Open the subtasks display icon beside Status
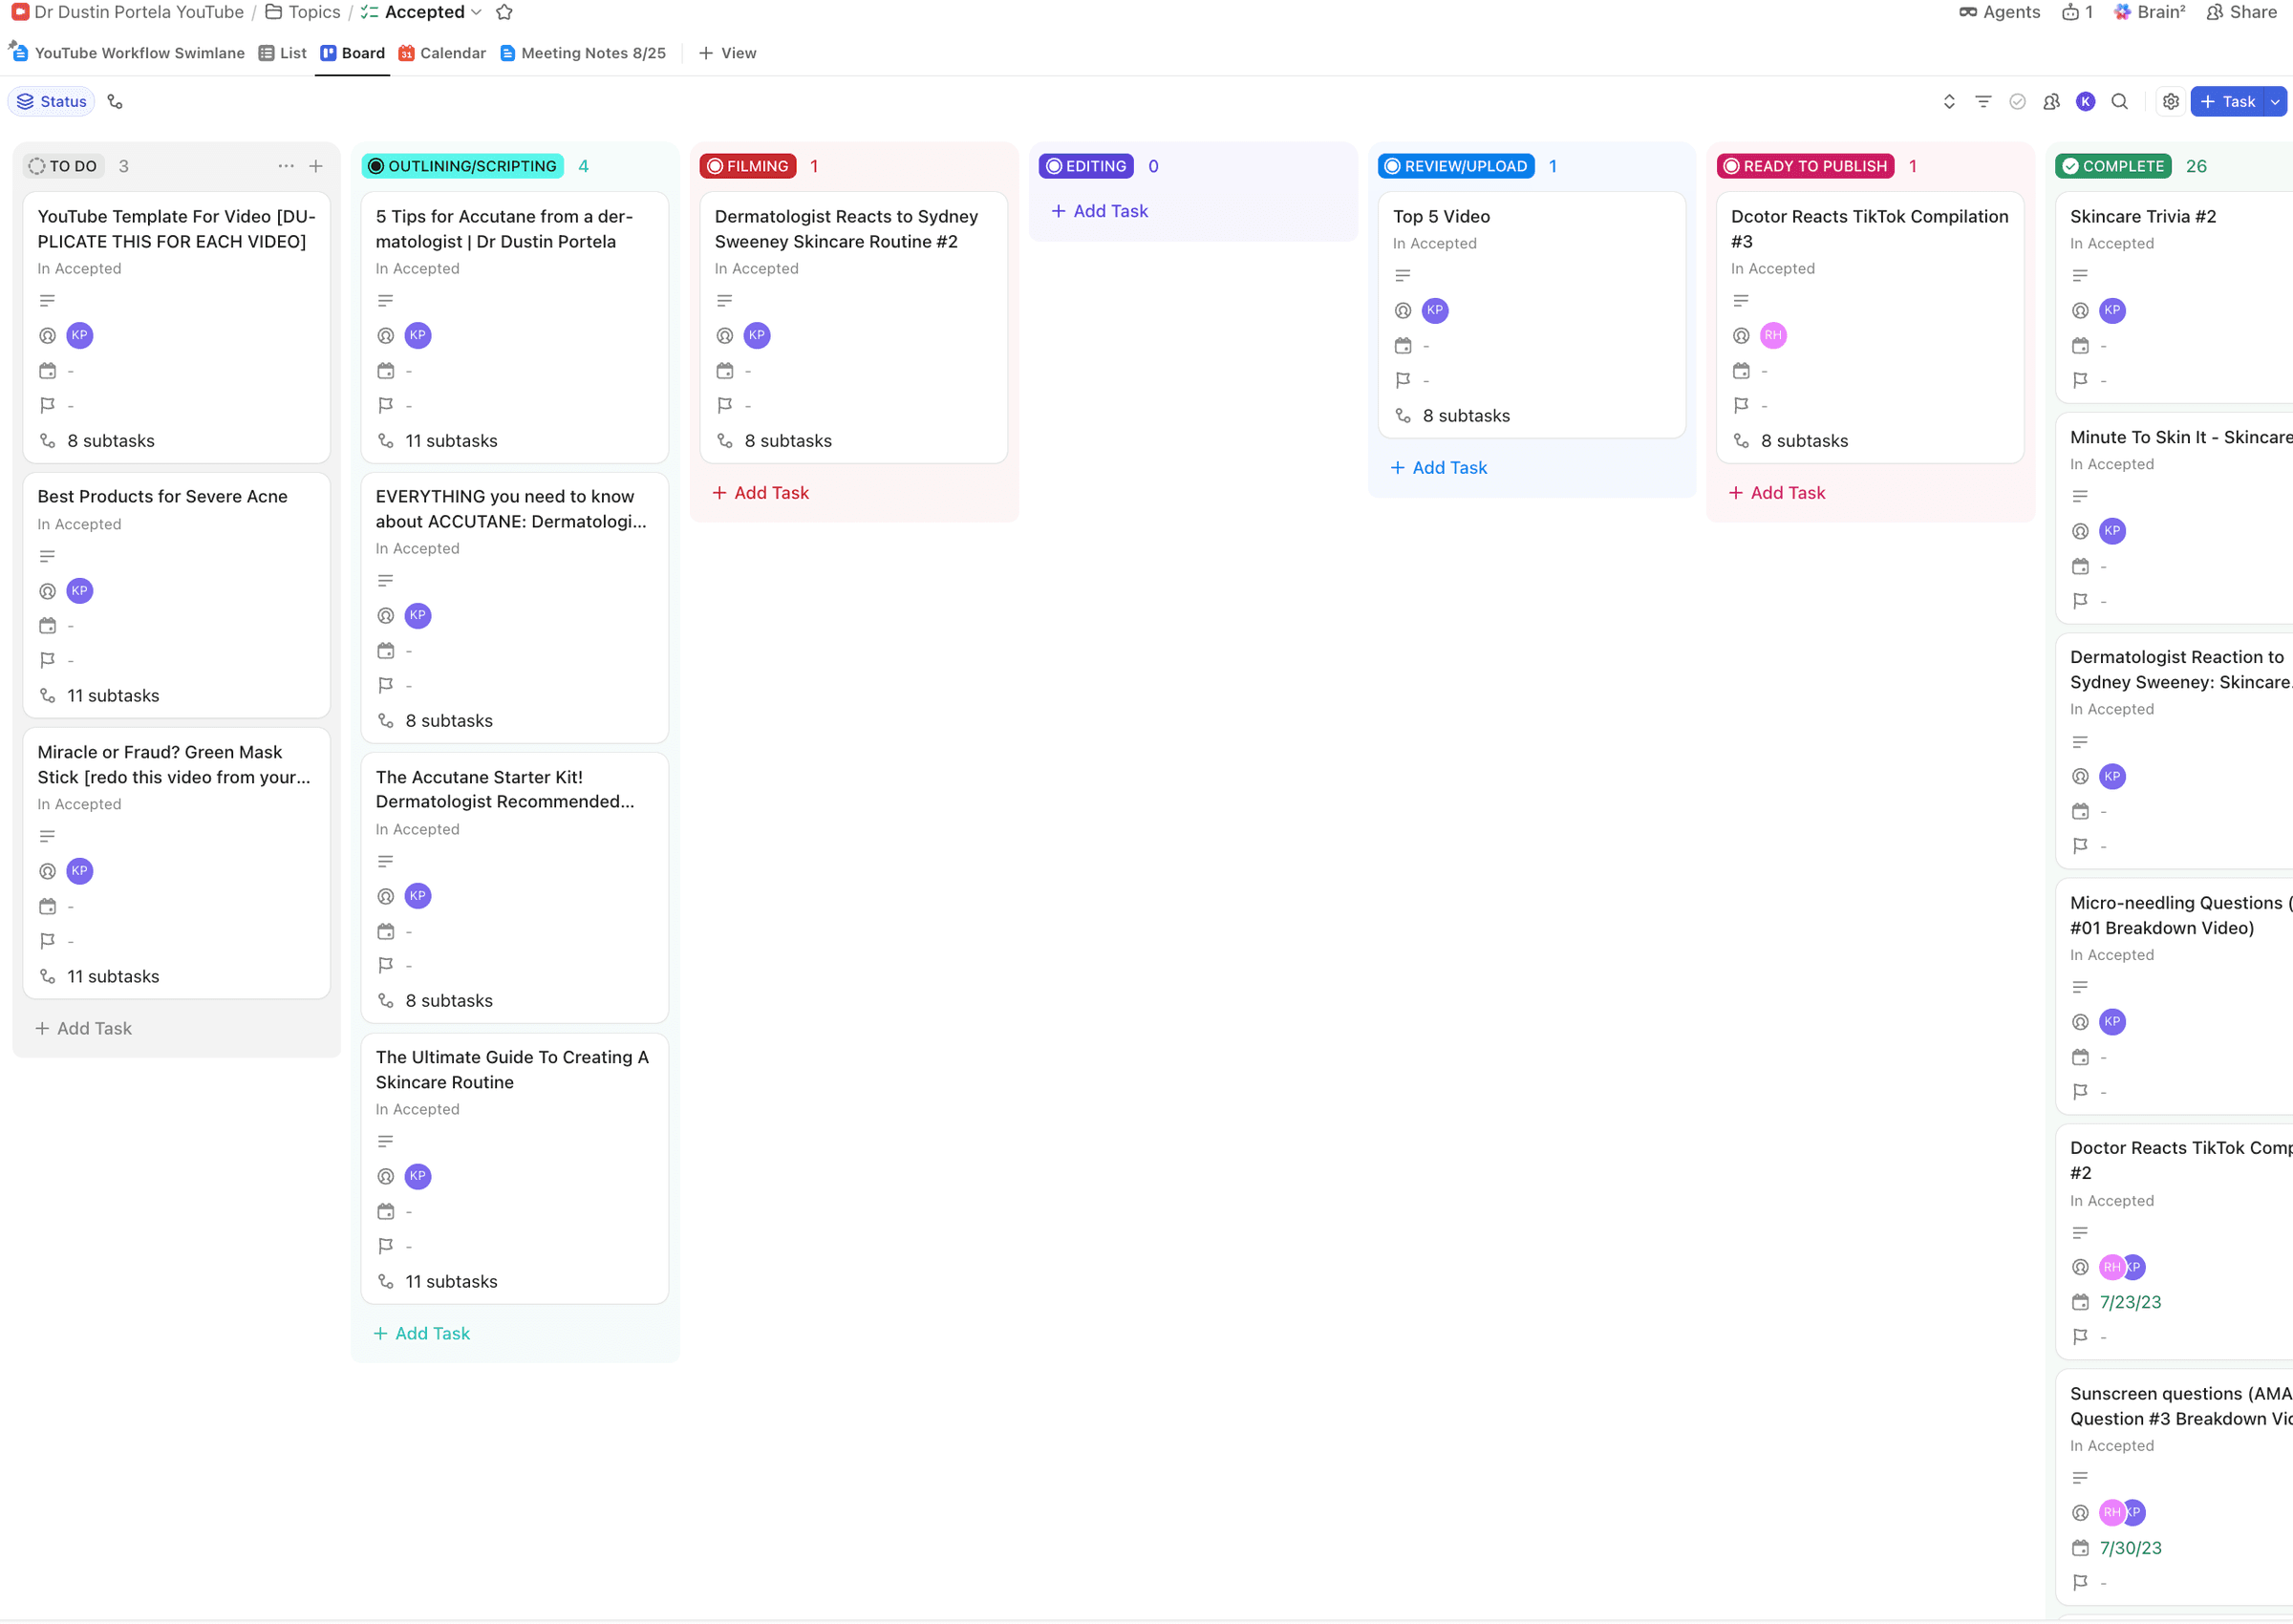The image size is (2293, 1624). [x=115, y=102]
